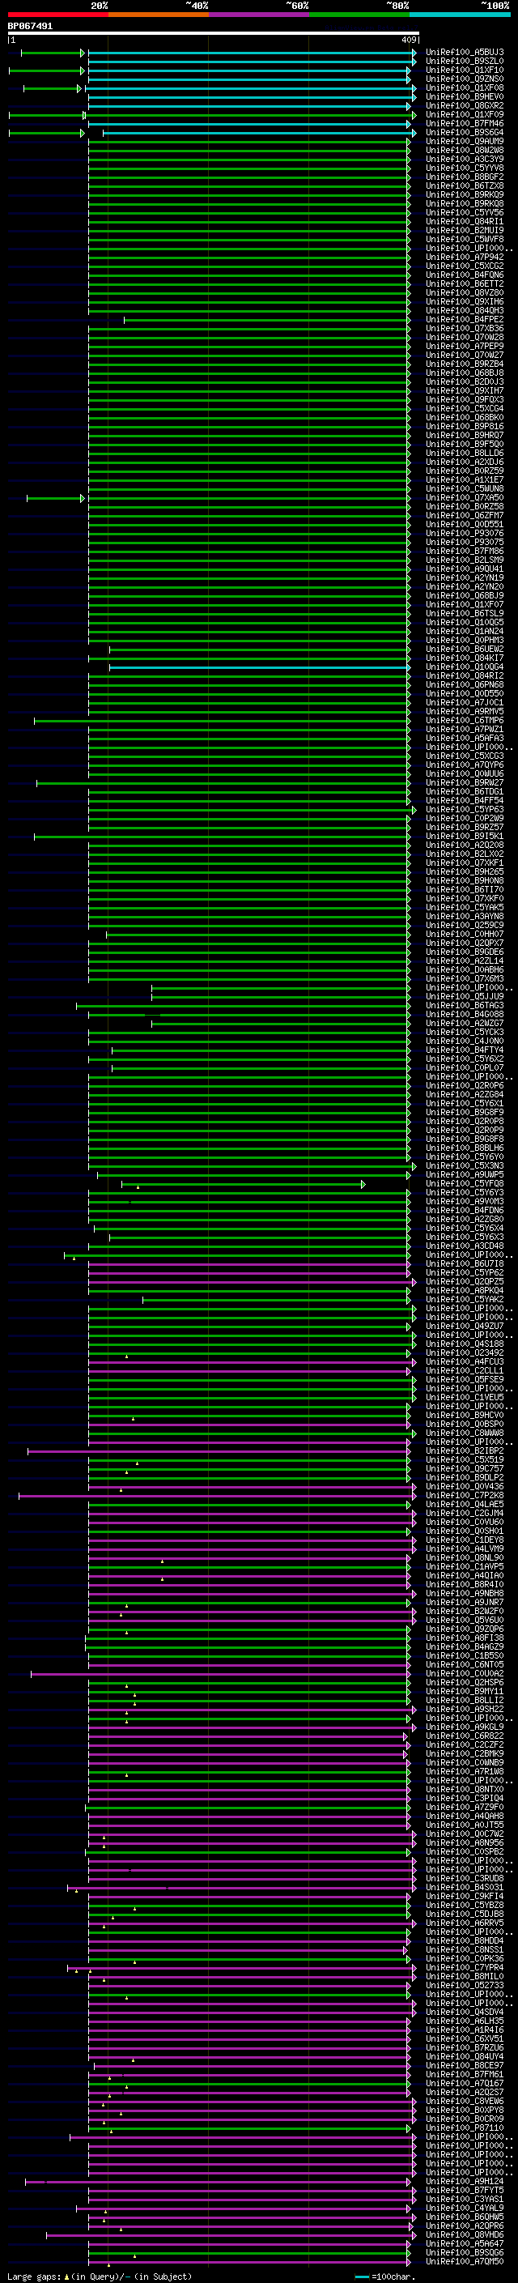Click the hit label UniRef100_Q84UY4
Screen dimensions: 518x2283
coord(465,2056)
